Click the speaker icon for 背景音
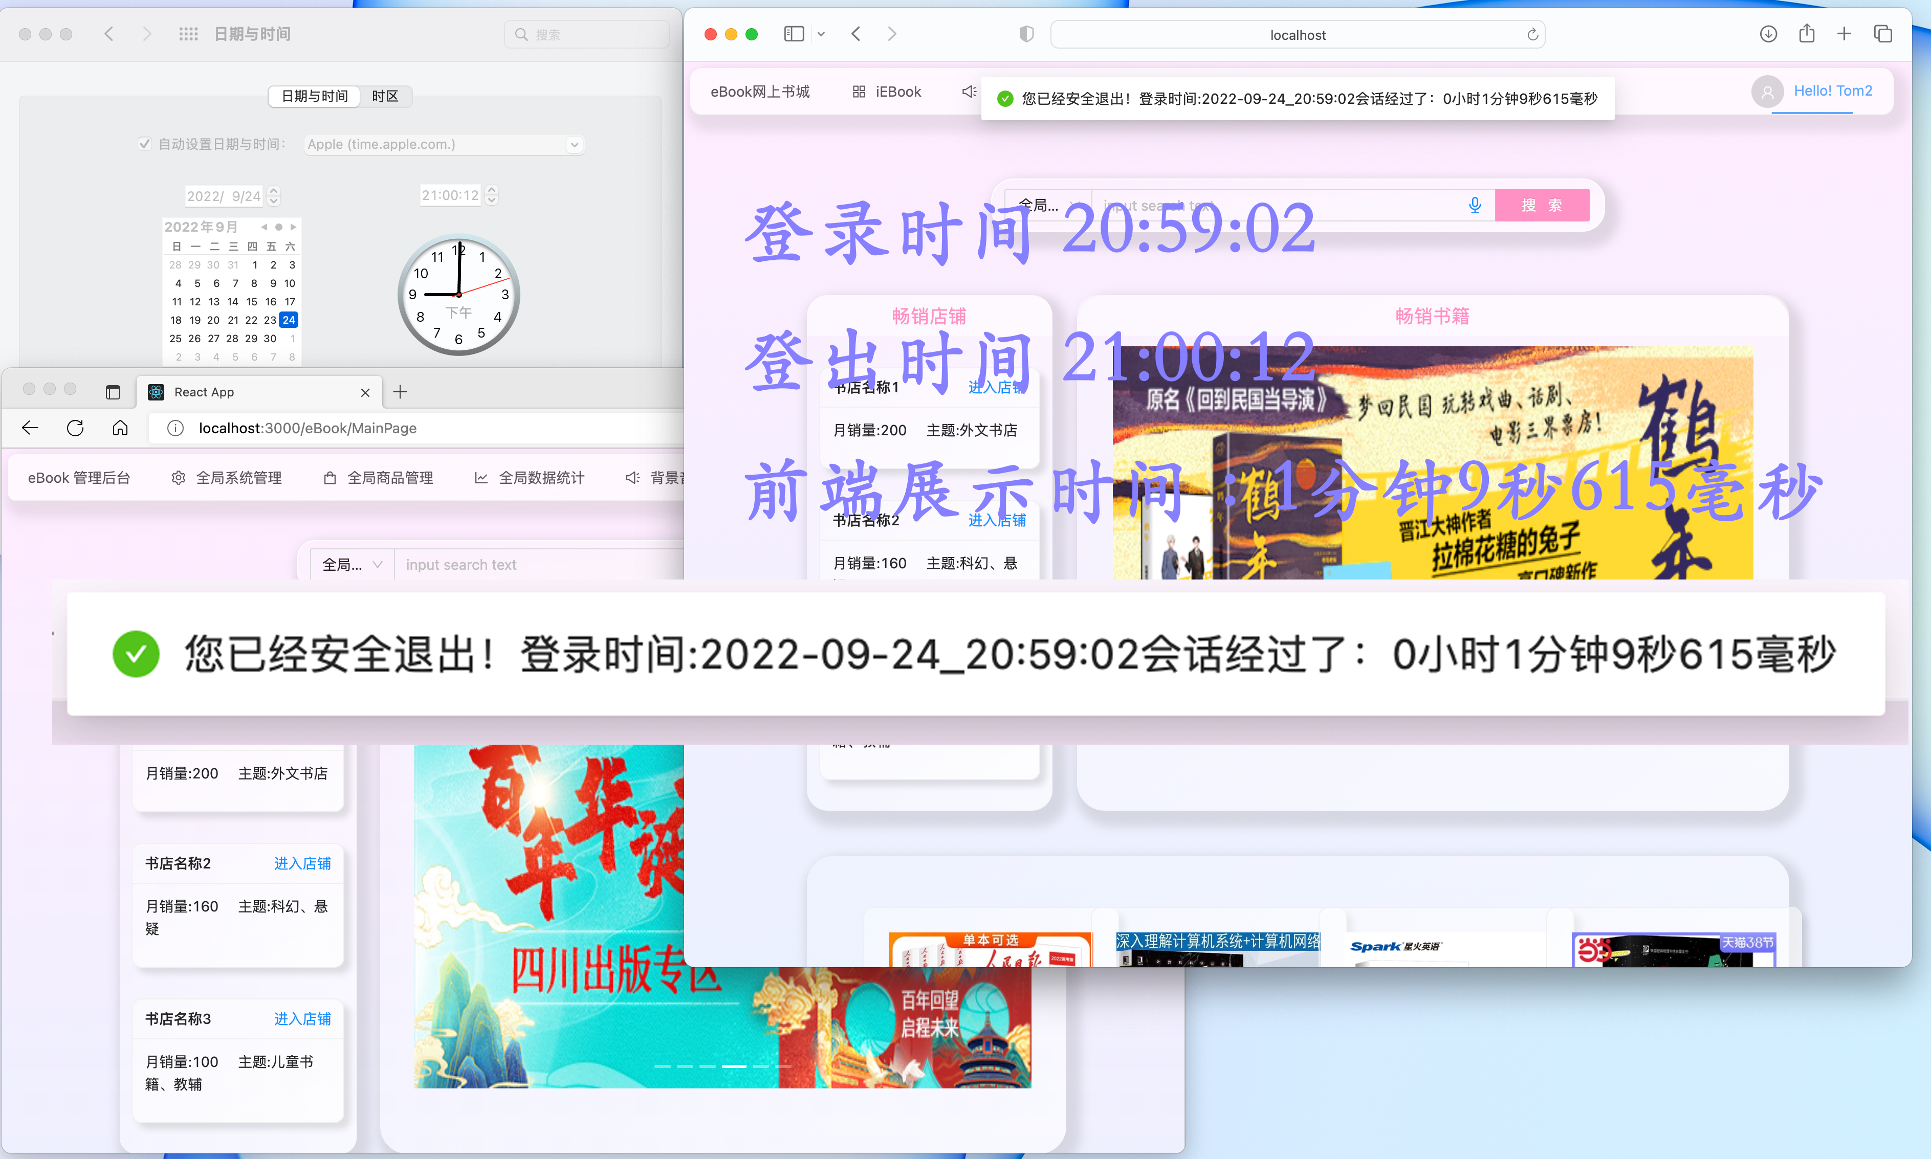This screenshot has width=1931, height=1159. click(x=633, y=477)
